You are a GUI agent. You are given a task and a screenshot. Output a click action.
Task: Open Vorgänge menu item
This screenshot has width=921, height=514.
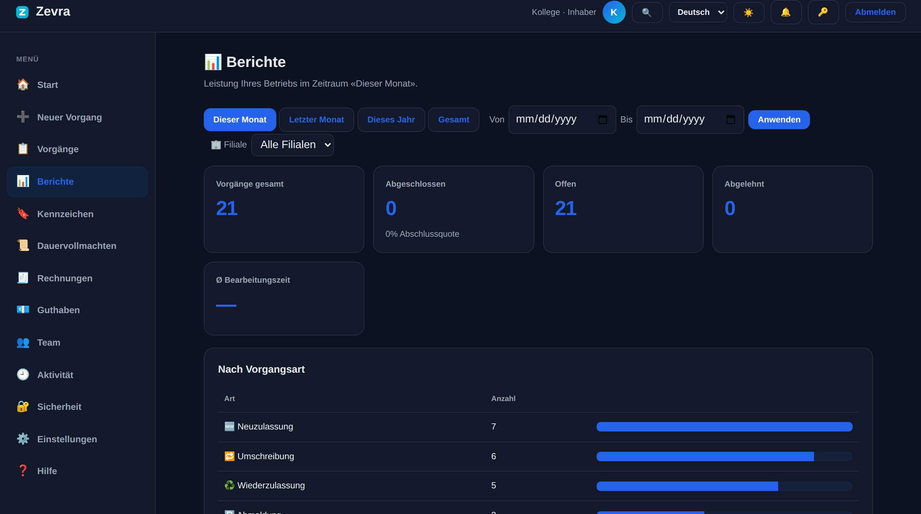pyautogui.click(x=78, y=149)
